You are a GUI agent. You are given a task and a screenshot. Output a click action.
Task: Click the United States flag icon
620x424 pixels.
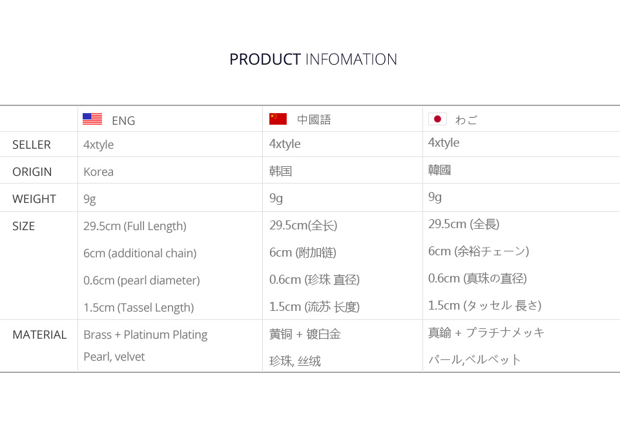coord(92,119)
